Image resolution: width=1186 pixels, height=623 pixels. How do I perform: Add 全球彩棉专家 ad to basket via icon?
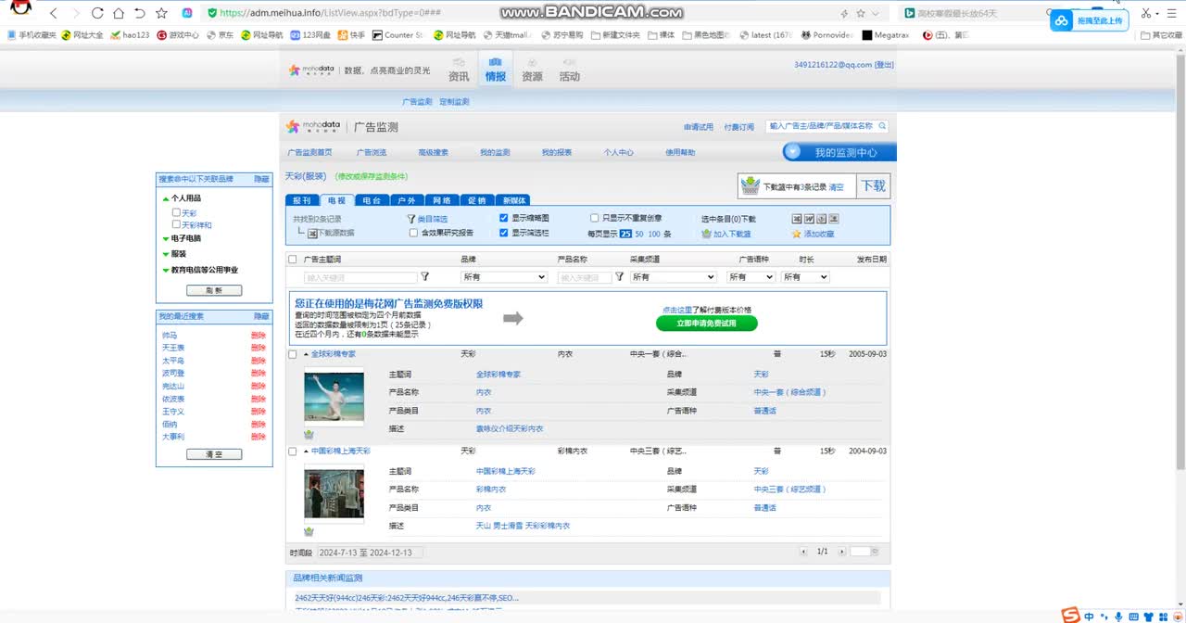[309, 434]
